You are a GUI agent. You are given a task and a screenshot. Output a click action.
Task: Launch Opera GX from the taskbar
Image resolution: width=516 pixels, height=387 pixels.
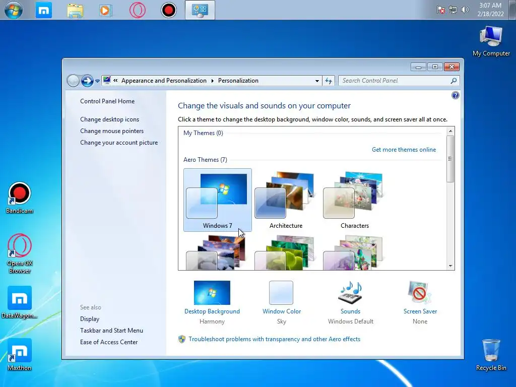pos(137,10)
